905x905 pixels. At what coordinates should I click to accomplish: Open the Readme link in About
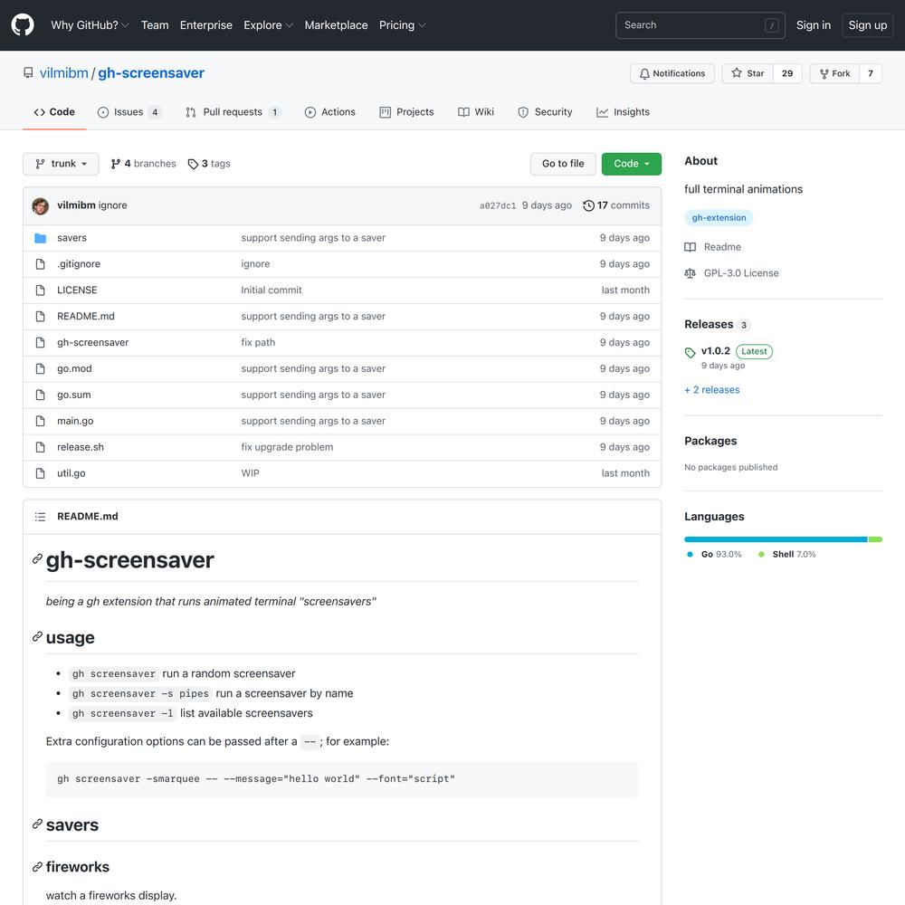coord(713,247)
